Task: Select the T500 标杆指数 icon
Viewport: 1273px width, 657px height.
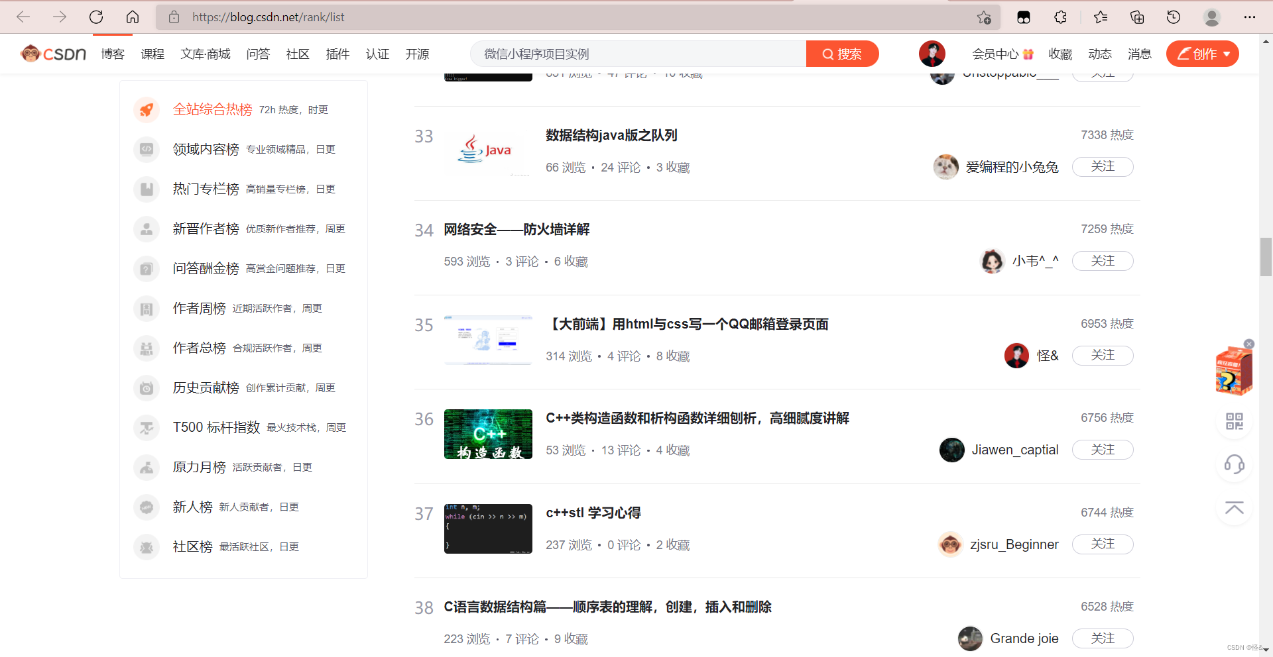Action: (146, 428)
